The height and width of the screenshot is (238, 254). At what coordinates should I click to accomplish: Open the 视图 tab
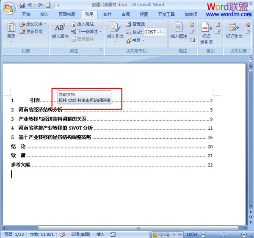click(144, 14)
